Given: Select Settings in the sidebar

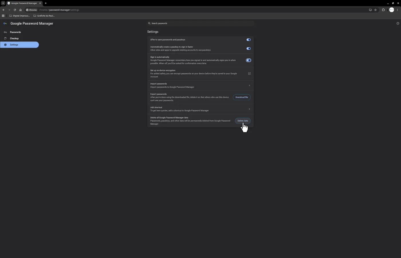Looking at the screenshot, I should (x=19, y=45).
